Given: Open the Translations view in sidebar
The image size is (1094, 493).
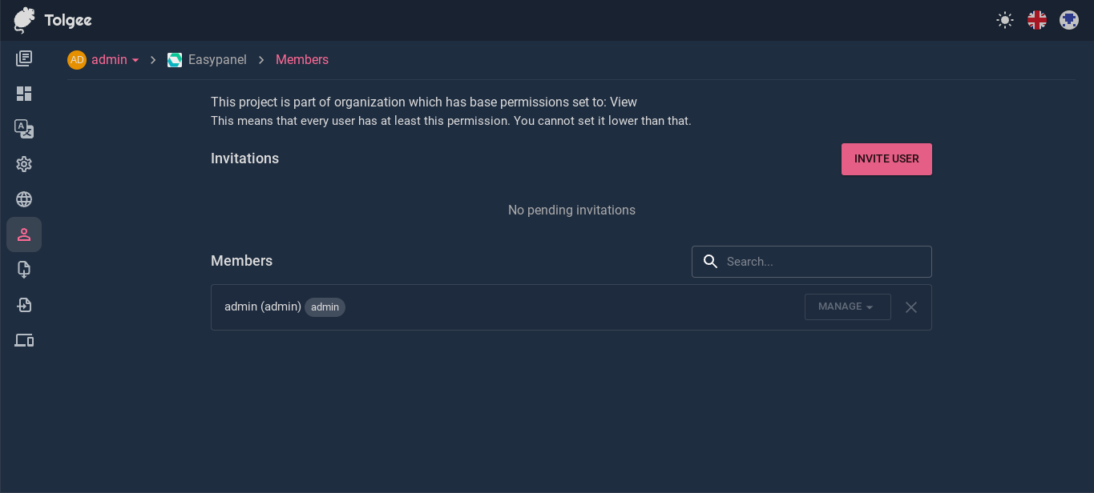Looking at the screenshot, I should click(24, 129).
